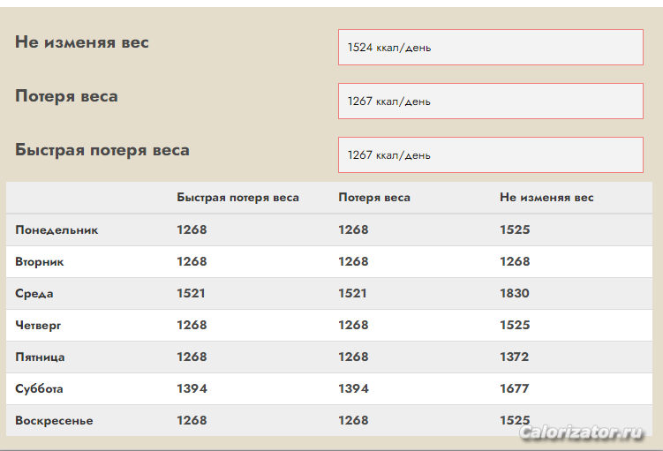The image size is (663, 451).
Task: Select the Среда row label
Action: (34, 293)
